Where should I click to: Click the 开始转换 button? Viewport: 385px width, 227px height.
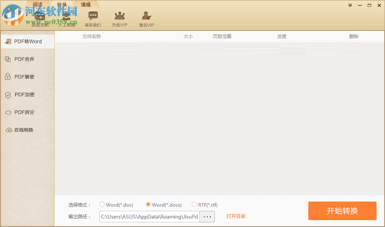coord(342,211)
